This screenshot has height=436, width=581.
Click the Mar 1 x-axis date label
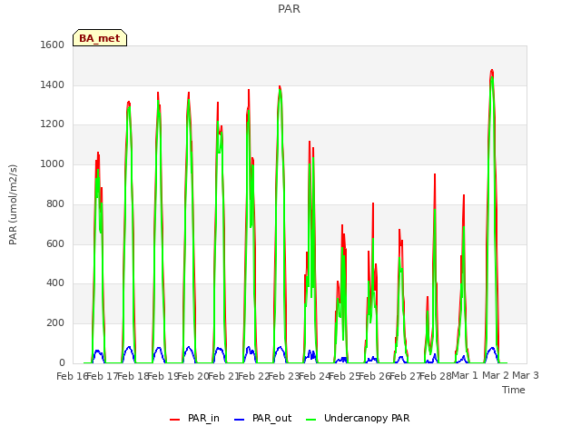[465, 375]
